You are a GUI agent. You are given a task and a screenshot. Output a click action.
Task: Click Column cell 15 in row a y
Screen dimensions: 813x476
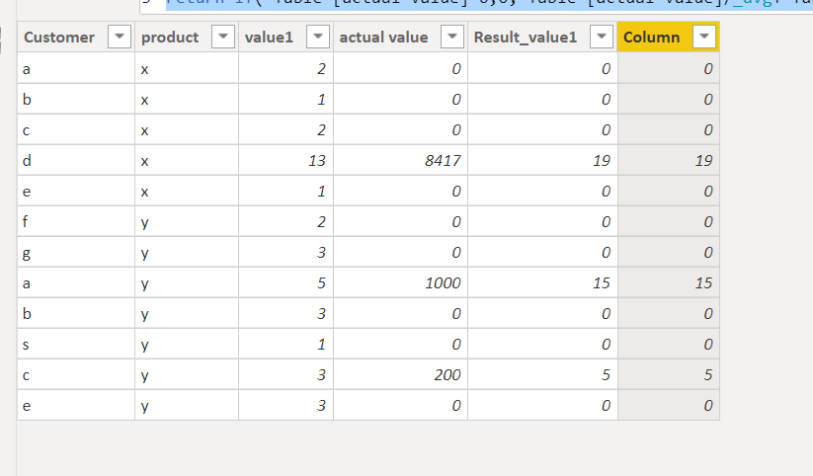pos(669,283)
